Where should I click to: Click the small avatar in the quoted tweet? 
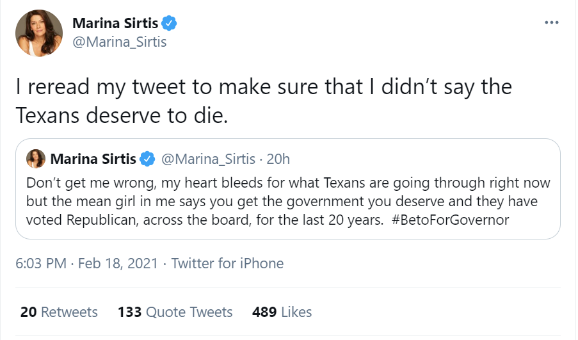click(x=36, y=159)
